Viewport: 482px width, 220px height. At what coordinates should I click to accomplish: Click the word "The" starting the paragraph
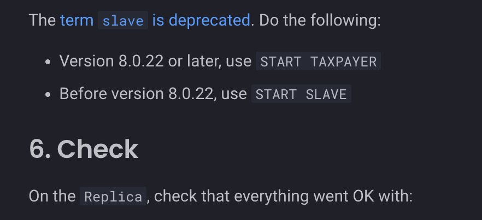(x=42, y=21)
